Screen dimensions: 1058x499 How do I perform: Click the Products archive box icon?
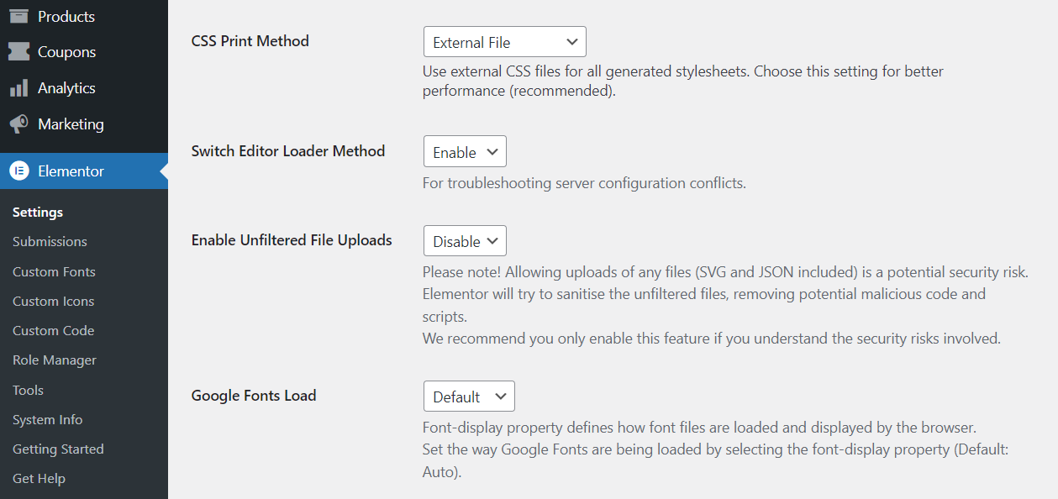(18, 16)
